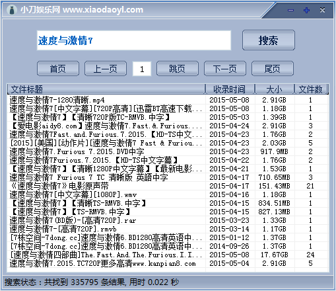336x291 pixels.
Task: Advance to next page with 下一页
Action: [225, 69]
